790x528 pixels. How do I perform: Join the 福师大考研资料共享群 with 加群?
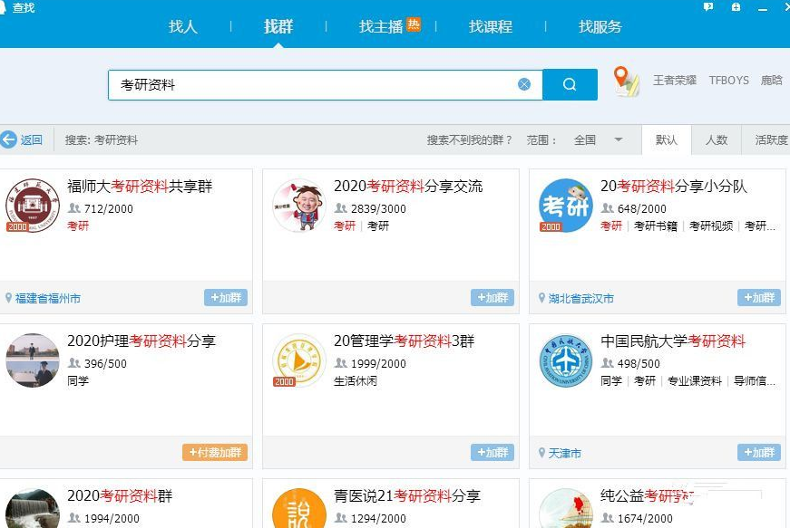pos(226,298)
